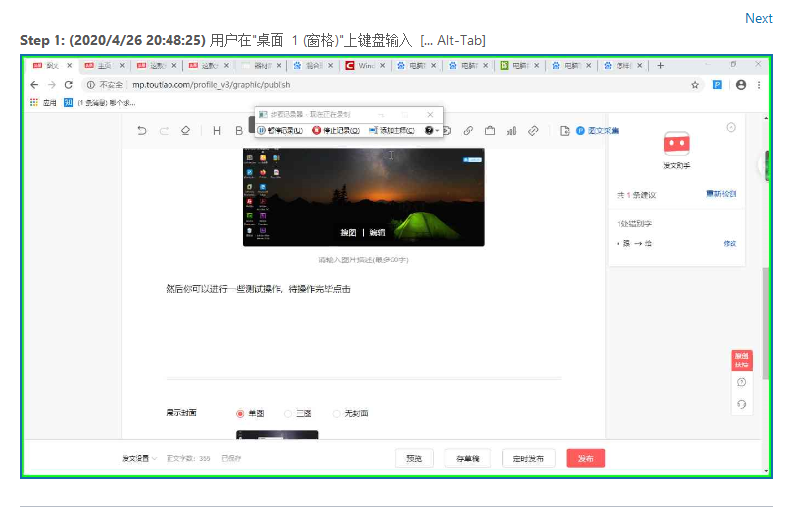Apply heading format with the H icon
788x518 pixels.
coord(217,131)
